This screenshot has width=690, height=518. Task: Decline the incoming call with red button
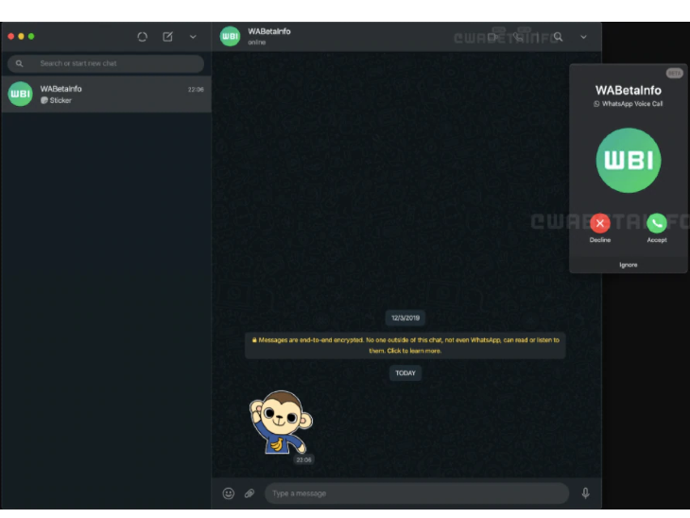pyautogui.click(x=600, y=224)
